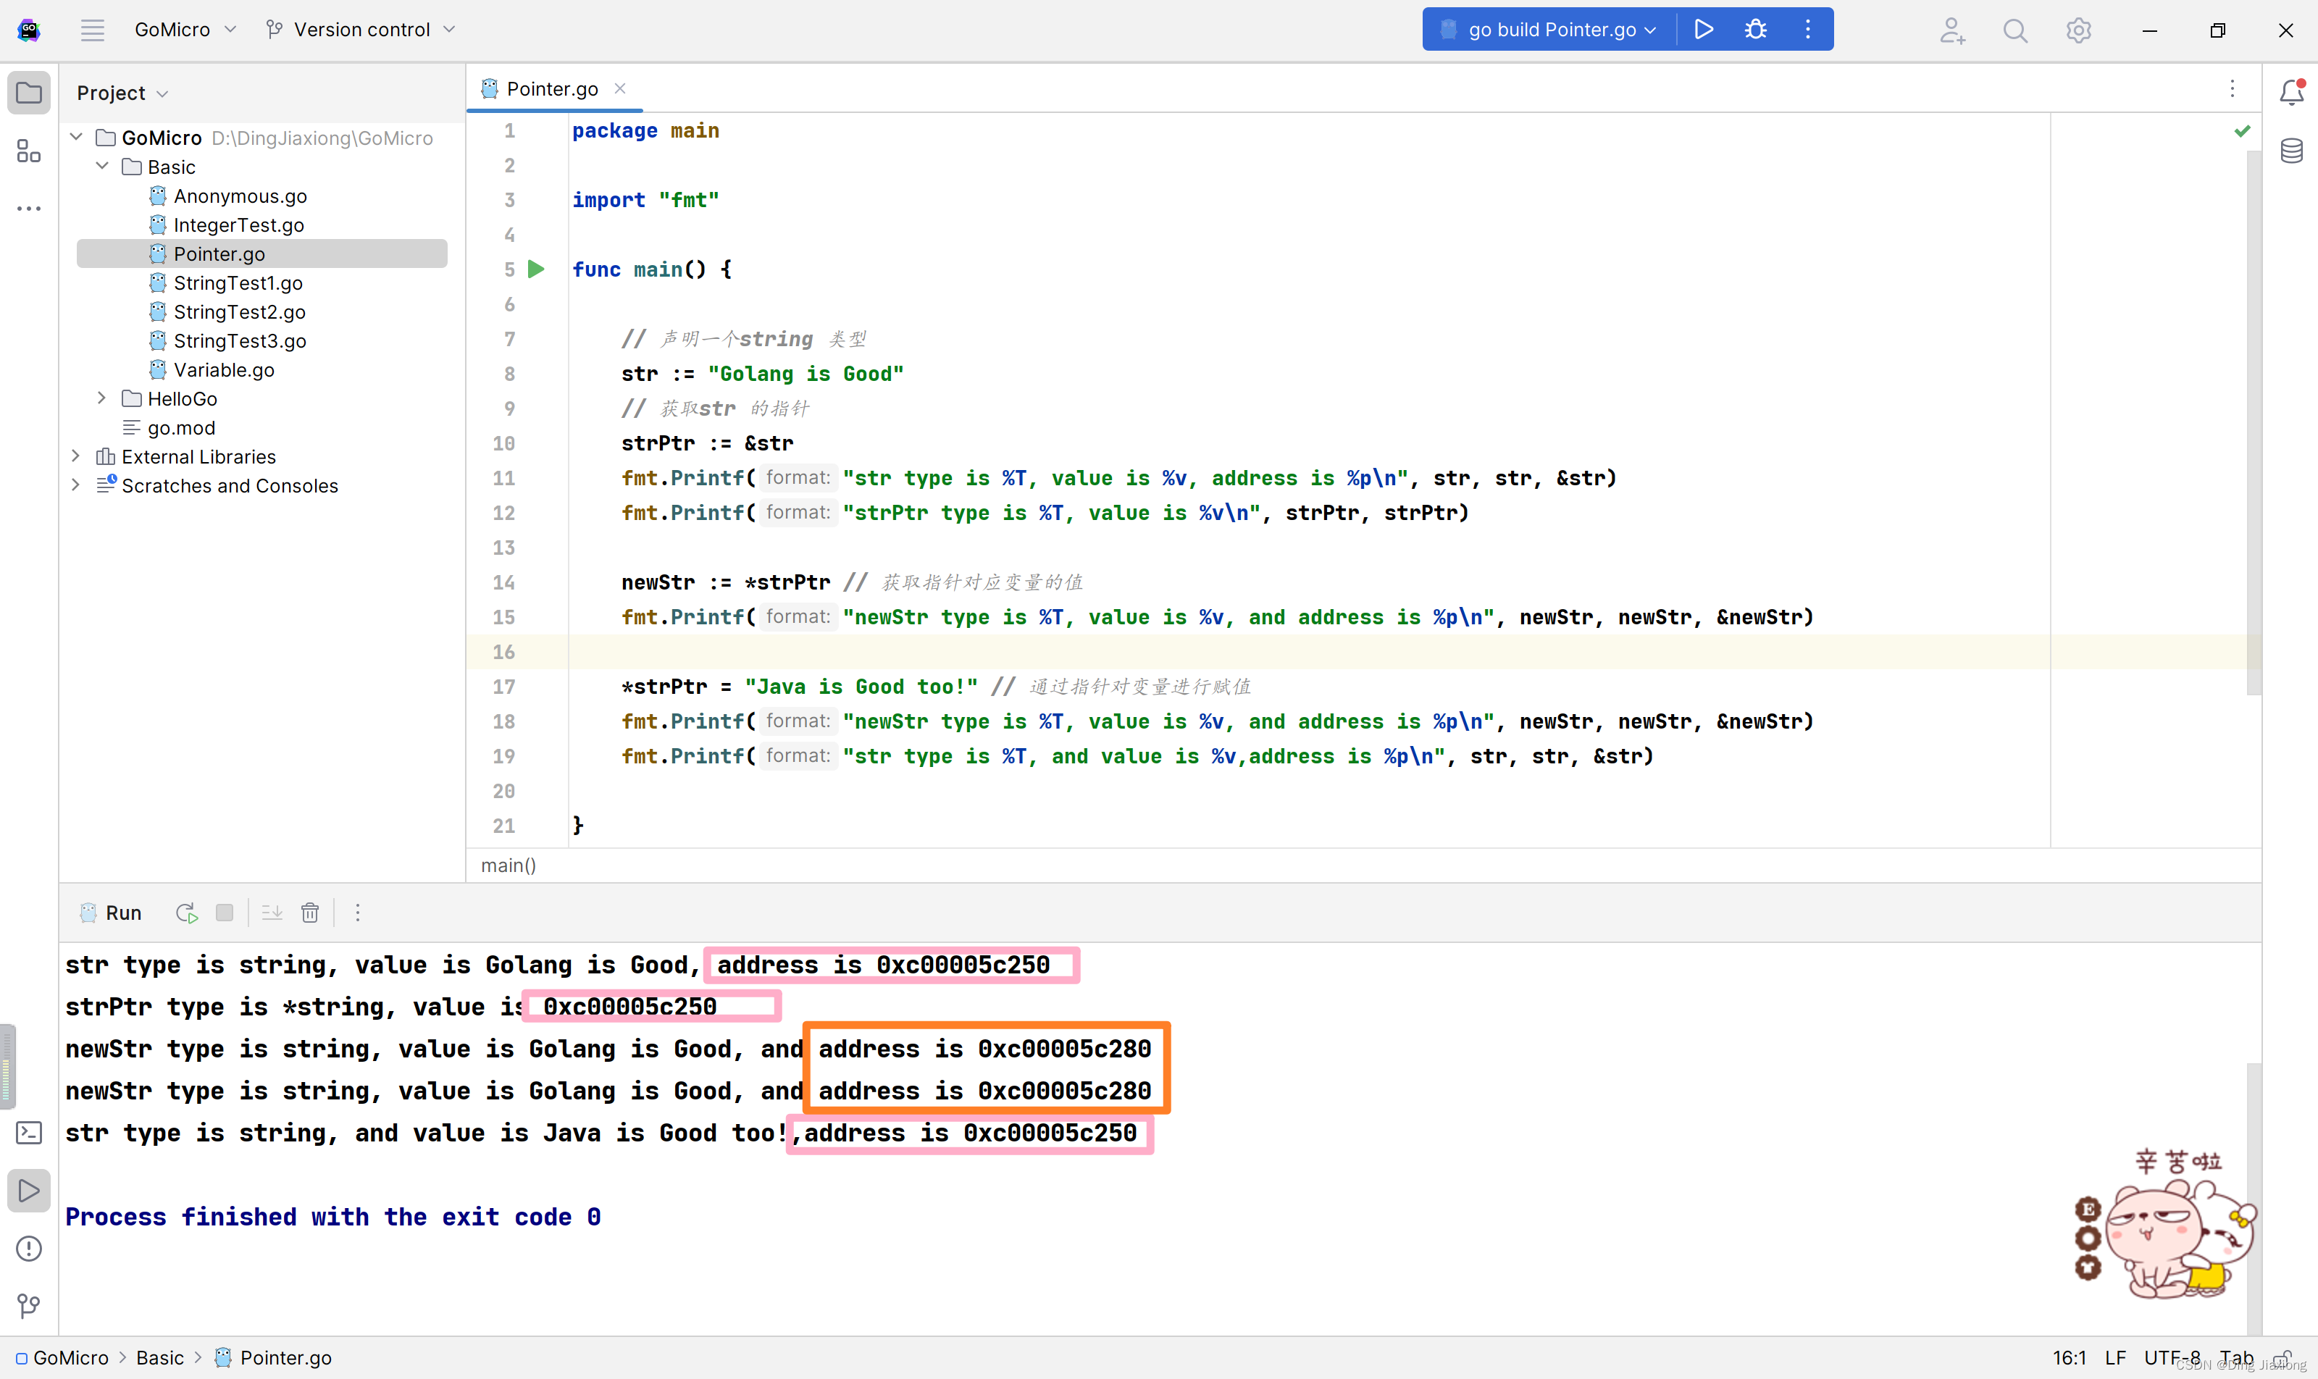This screenshot has height=1379, width=2318.
Task: Toggle the Project tool window folder button
Action: click(29, 93)
